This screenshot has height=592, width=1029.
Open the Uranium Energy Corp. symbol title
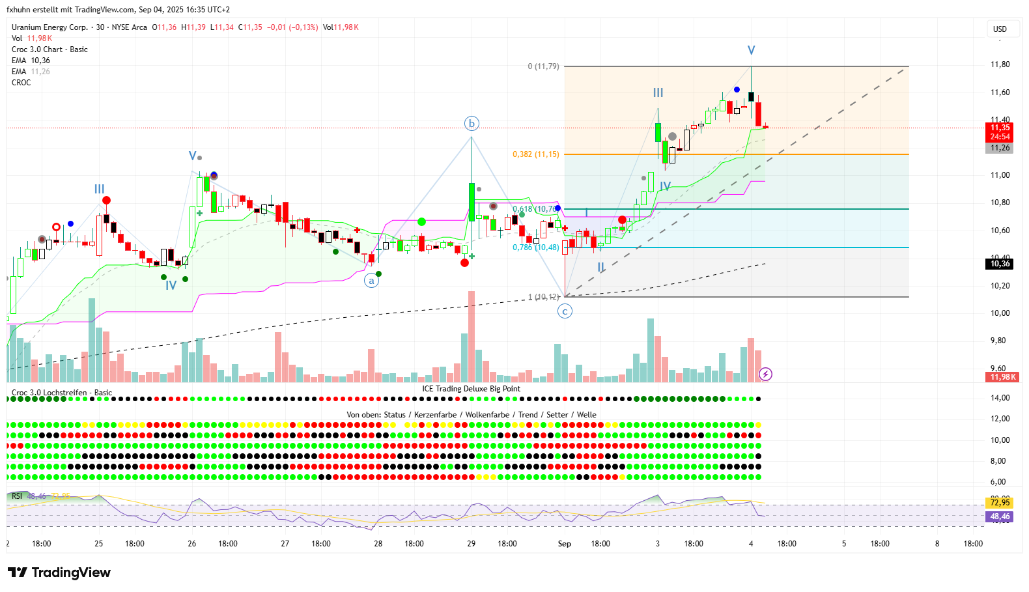pos(49,27)
